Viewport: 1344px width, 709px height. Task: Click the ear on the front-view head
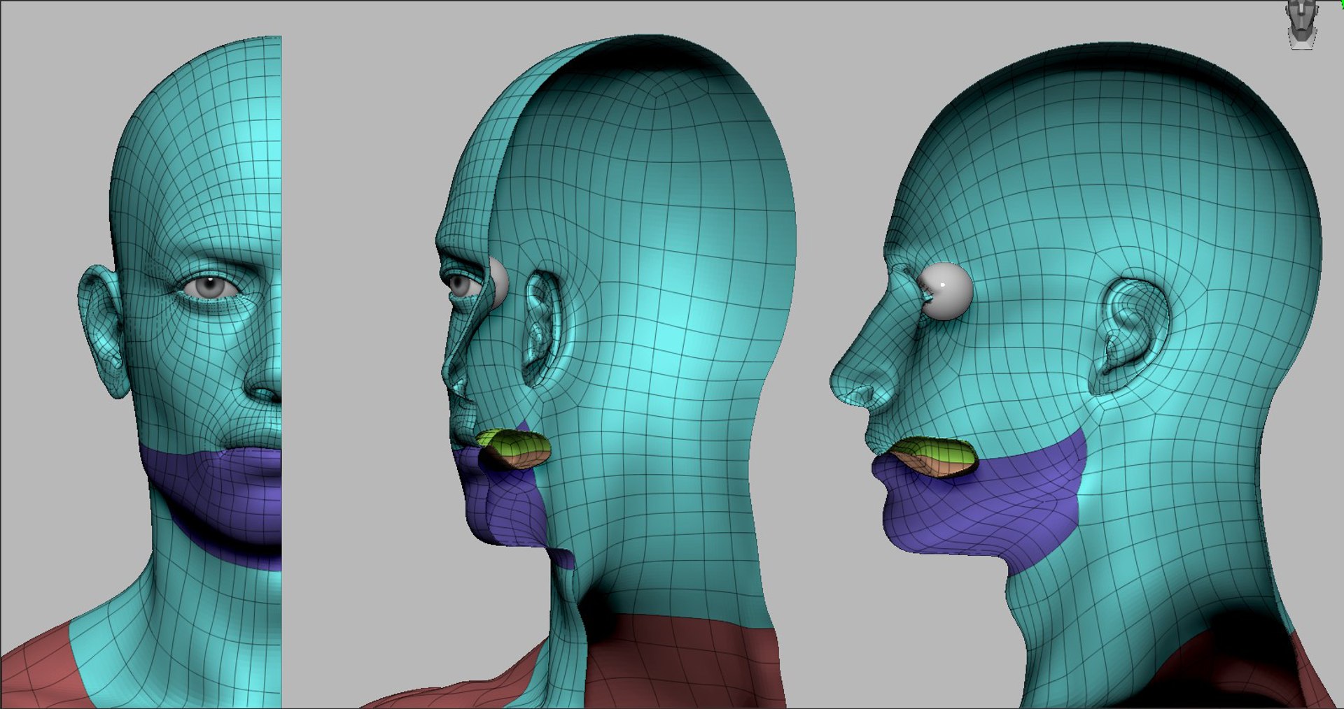coord(104,330)
